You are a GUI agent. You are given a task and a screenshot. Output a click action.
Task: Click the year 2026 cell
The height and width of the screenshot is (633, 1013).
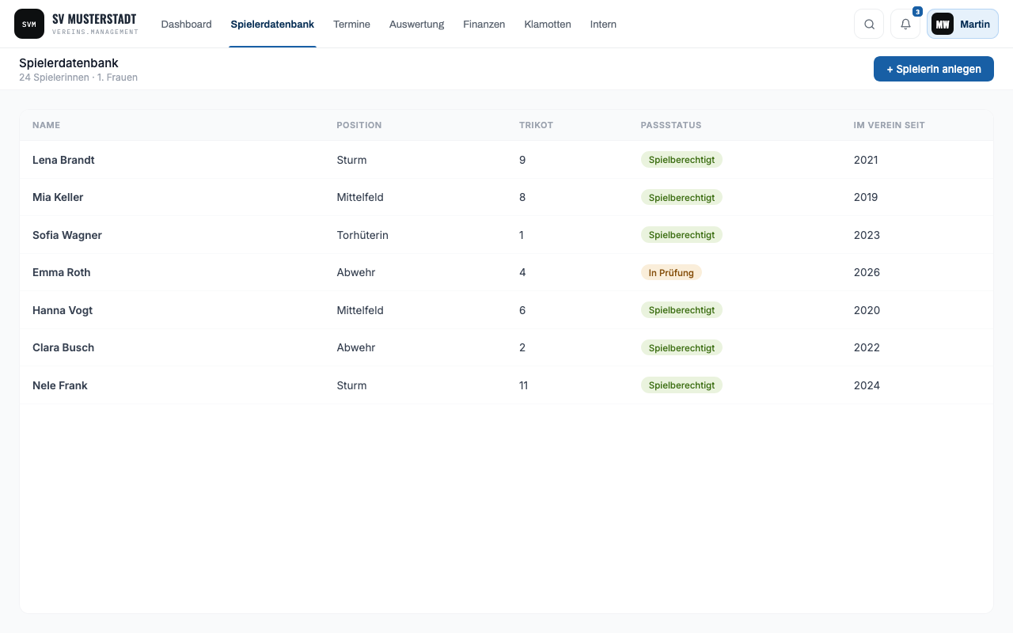tap(867, 272)
